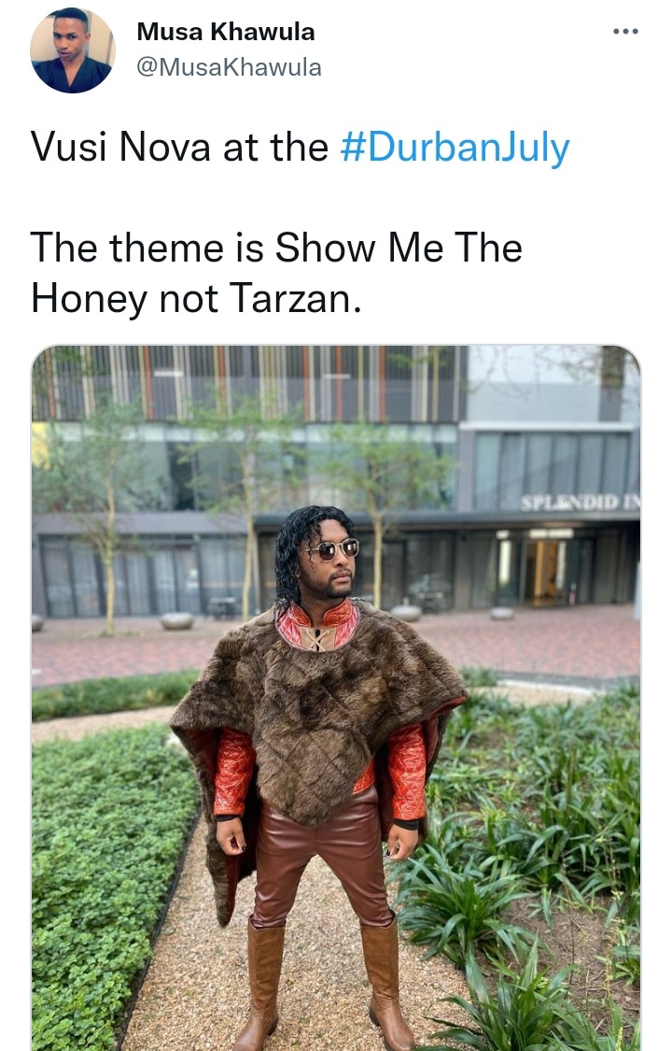Click the 'SPLENDID IN' sign in the photo
Viewport: 672px width, 1051px height.
pyautogui.click(x=580, y=503)
